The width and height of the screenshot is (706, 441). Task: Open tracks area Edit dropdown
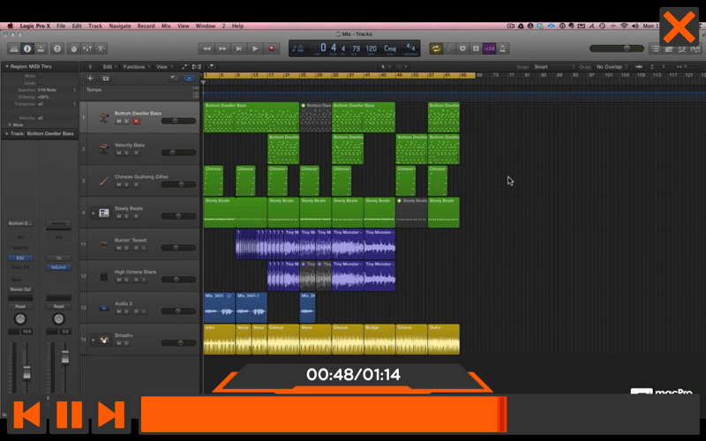pos(109,67)
